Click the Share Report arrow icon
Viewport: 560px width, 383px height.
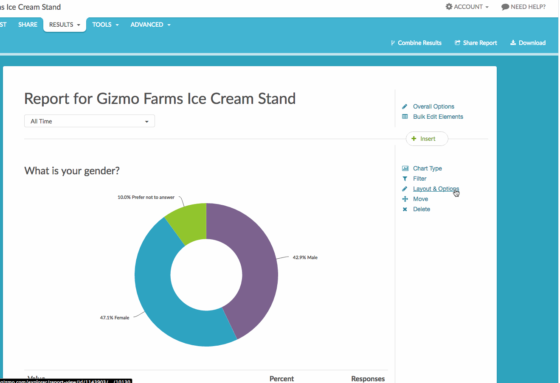click(x=458, y=43)
